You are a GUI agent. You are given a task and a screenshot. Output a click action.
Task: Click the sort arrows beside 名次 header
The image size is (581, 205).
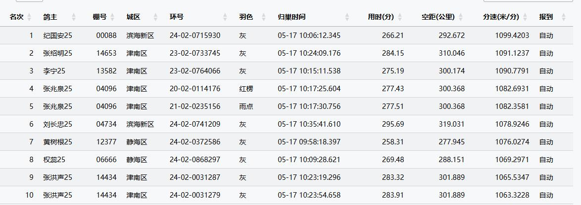click(32, 17)
